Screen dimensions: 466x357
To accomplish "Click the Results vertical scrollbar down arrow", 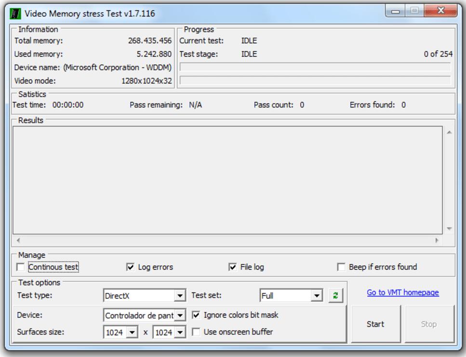I will (x=449, y=228).
